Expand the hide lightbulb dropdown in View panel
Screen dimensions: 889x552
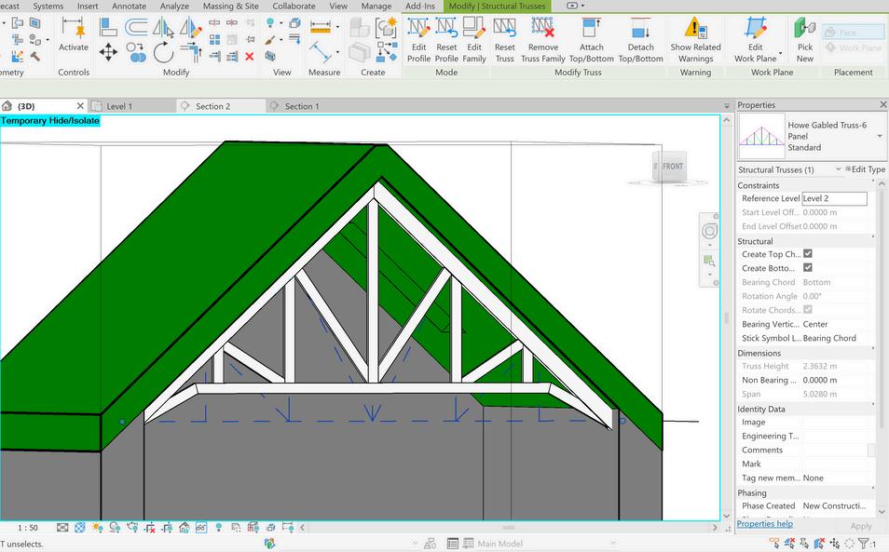[x=281, y=23]
